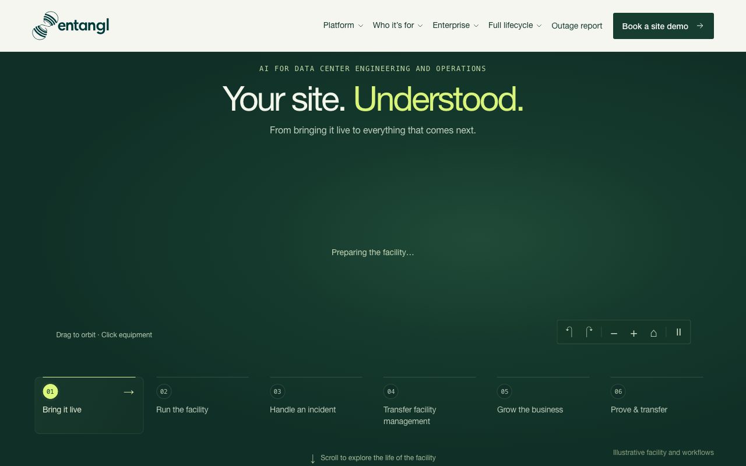This screenshot has width=746, height=466.
Task: Pause the facility animation
Action: [678, 332]
